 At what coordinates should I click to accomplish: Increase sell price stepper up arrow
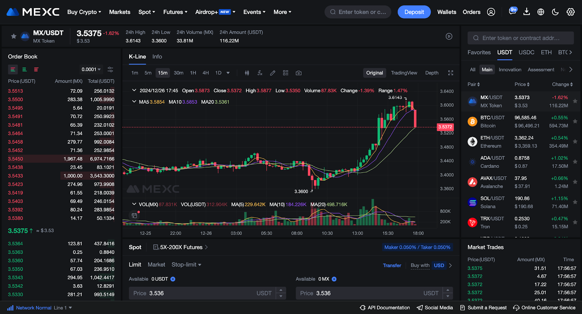point(448,290)
